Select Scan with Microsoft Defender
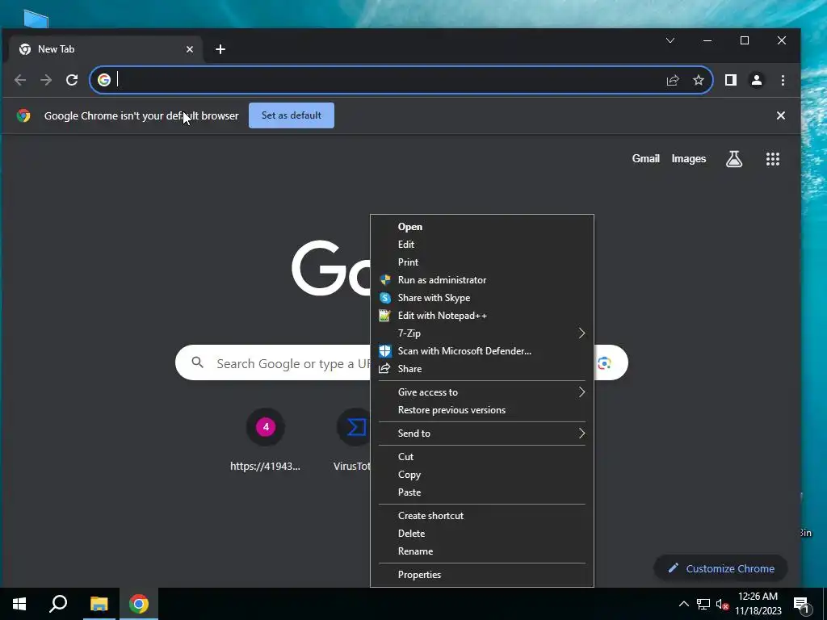The height and width of the screenshot is (620, 827). (x=482, y=351)
